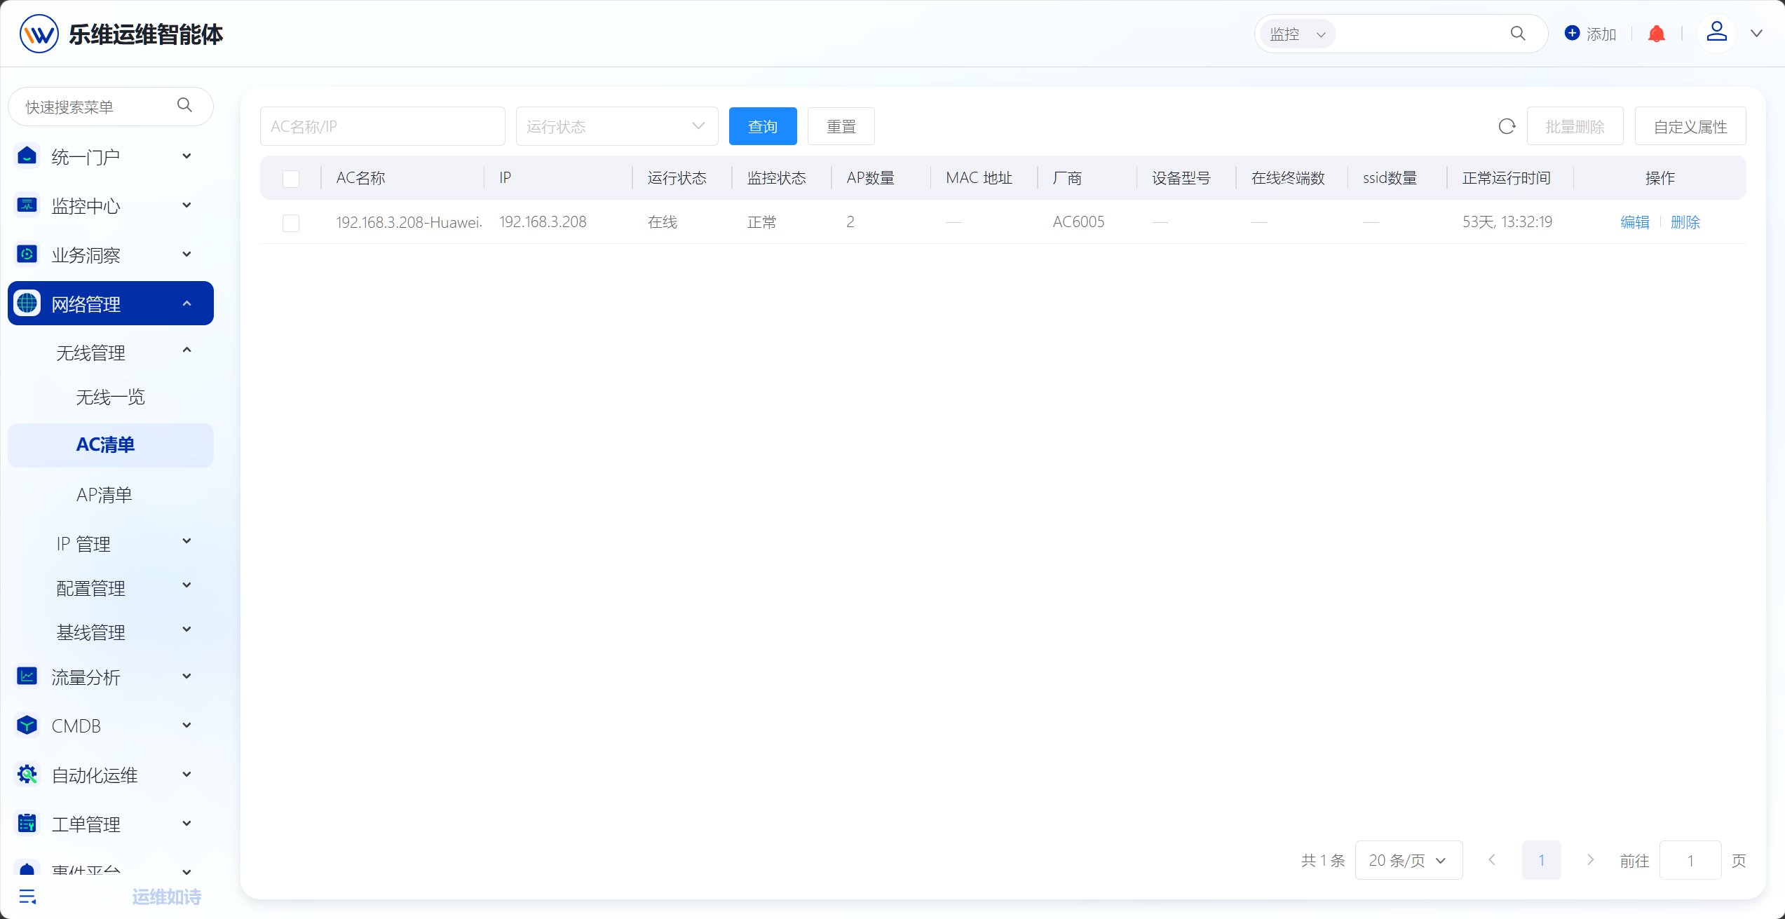The width and height of the screenshot is (1785, 919).
Task: Expand the 监控中心 menu chevron
Action: click(186, 205)
